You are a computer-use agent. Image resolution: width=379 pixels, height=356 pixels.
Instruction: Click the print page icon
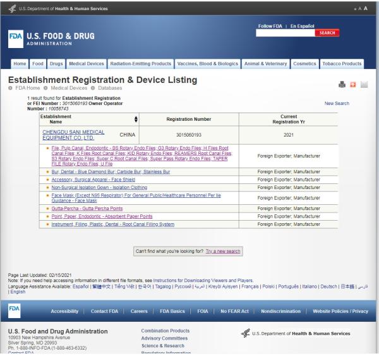click(x=342, y=85)
